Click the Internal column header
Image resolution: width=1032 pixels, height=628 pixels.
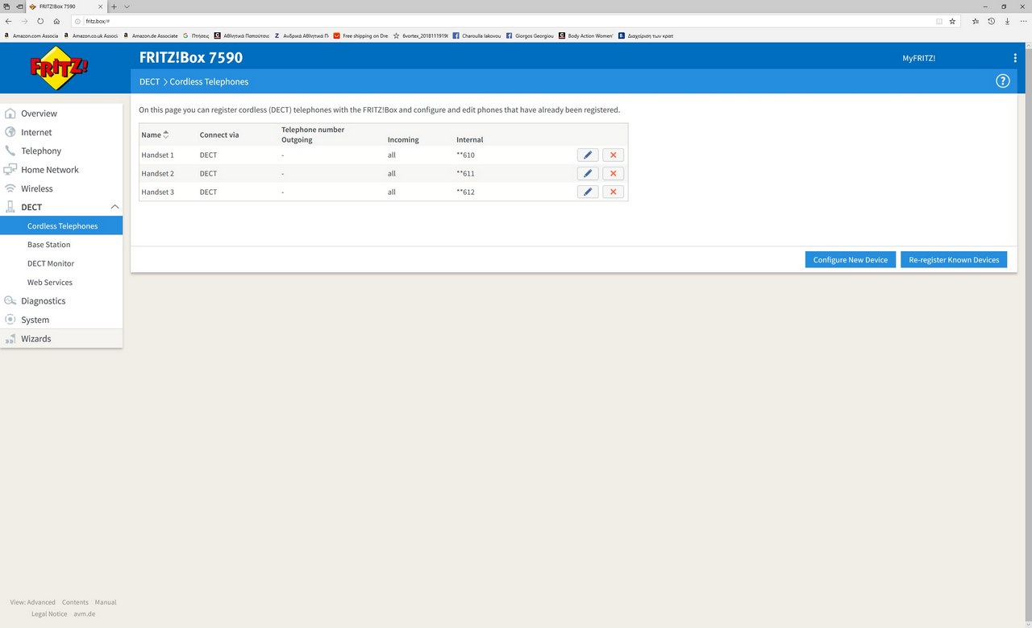point(470,139)
